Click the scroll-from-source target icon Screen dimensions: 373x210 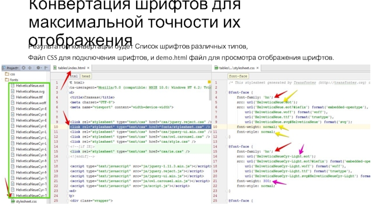[24, 68]
